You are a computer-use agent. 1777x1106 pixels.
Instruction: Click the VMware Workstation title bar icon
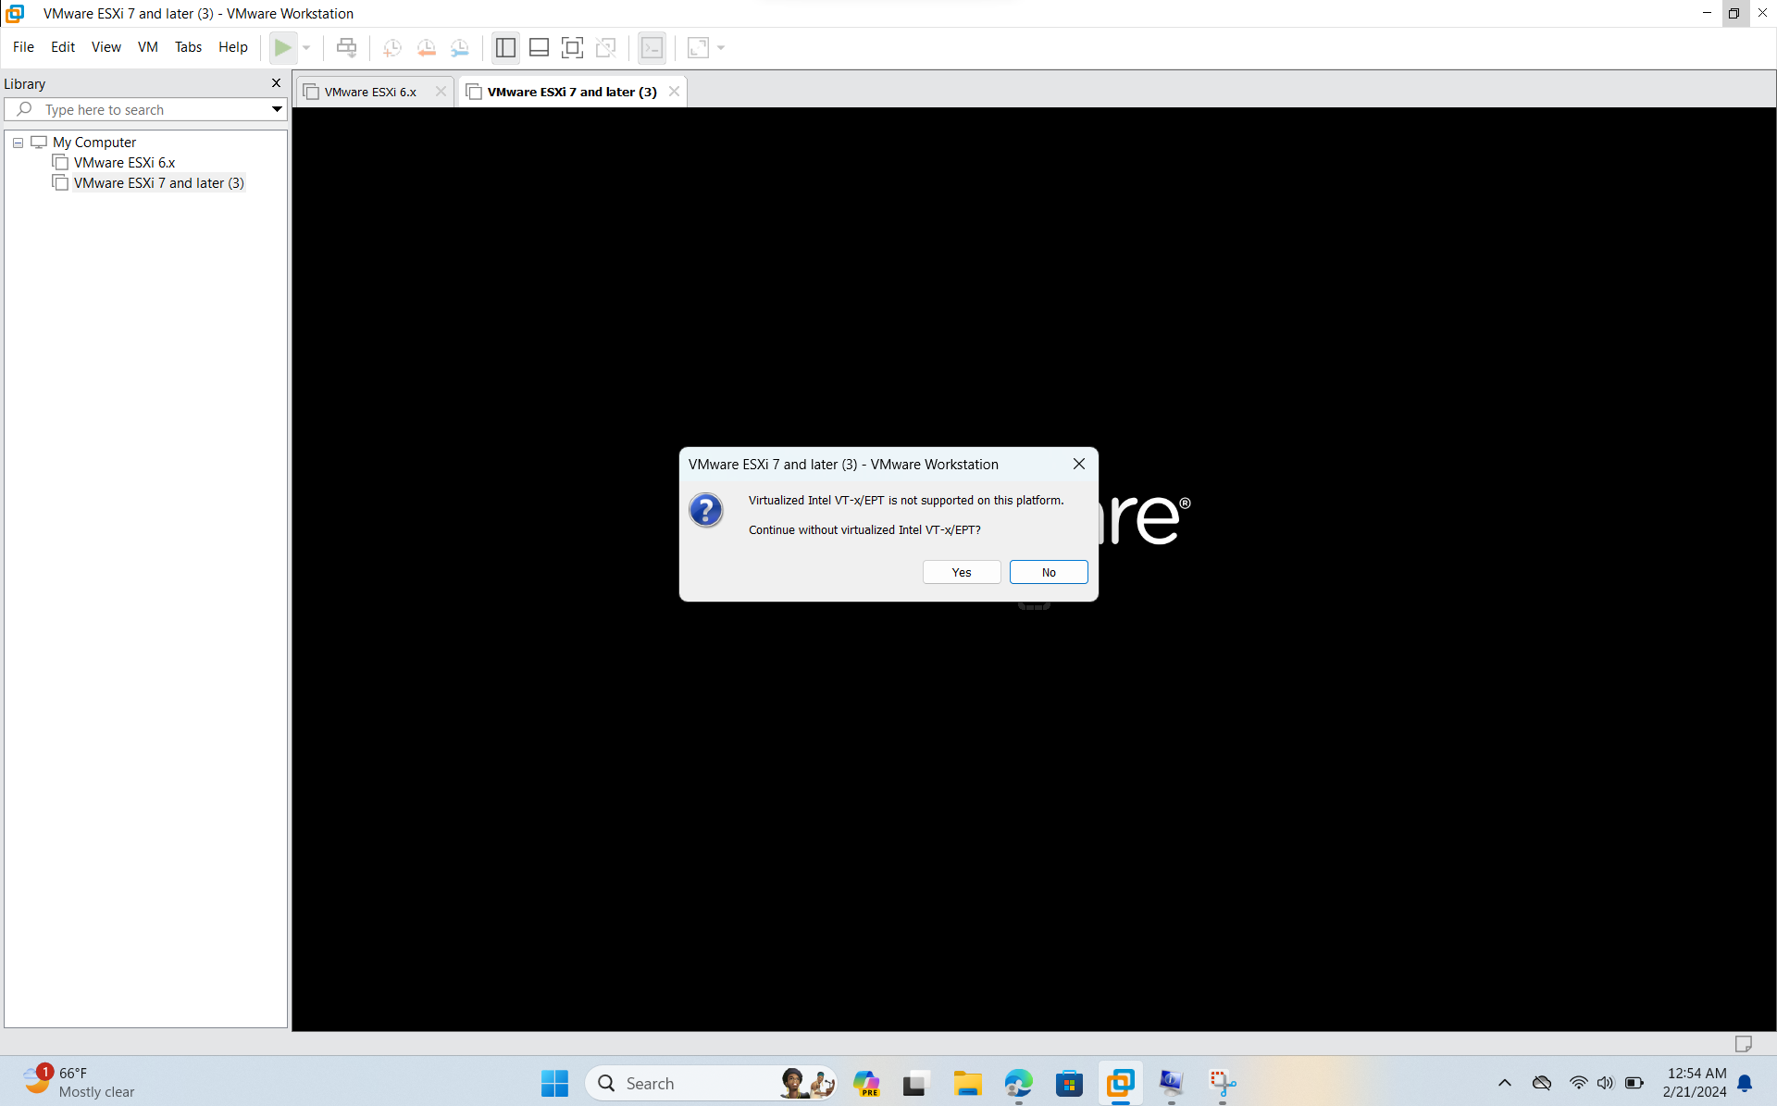[x=15, y=13]
